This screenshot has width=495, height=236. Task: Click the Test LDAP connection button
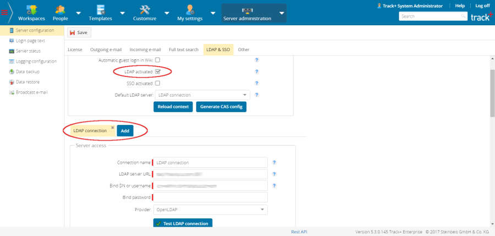(183, 223)
